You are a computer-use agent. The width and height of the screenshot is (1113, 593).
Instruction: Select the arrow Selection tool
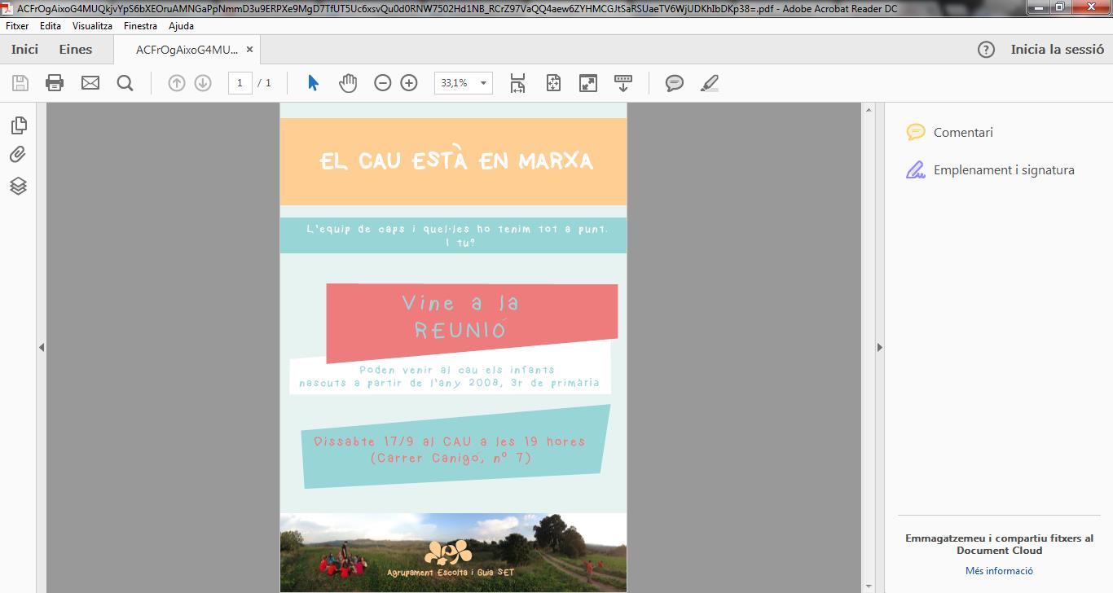pyautogui.click(x=313, y=83)
